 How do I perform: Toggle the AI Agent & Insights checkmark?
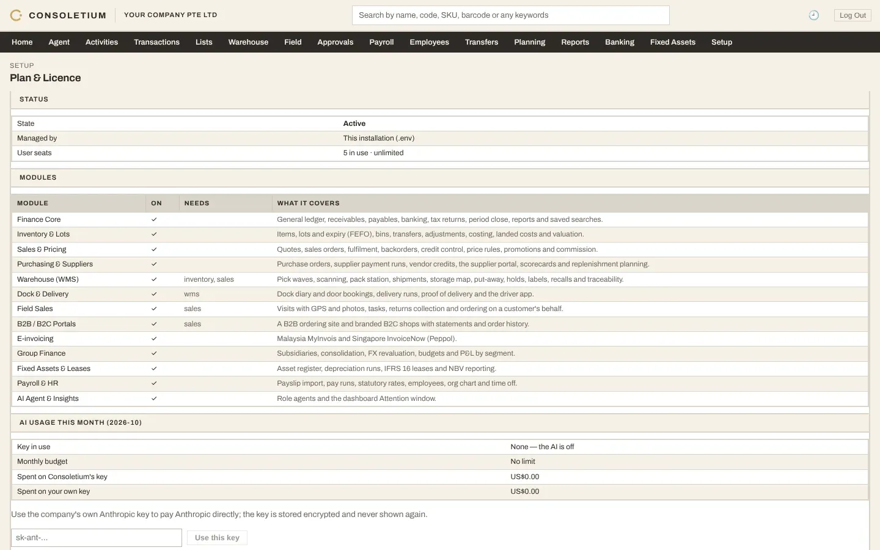click(154, 398)
